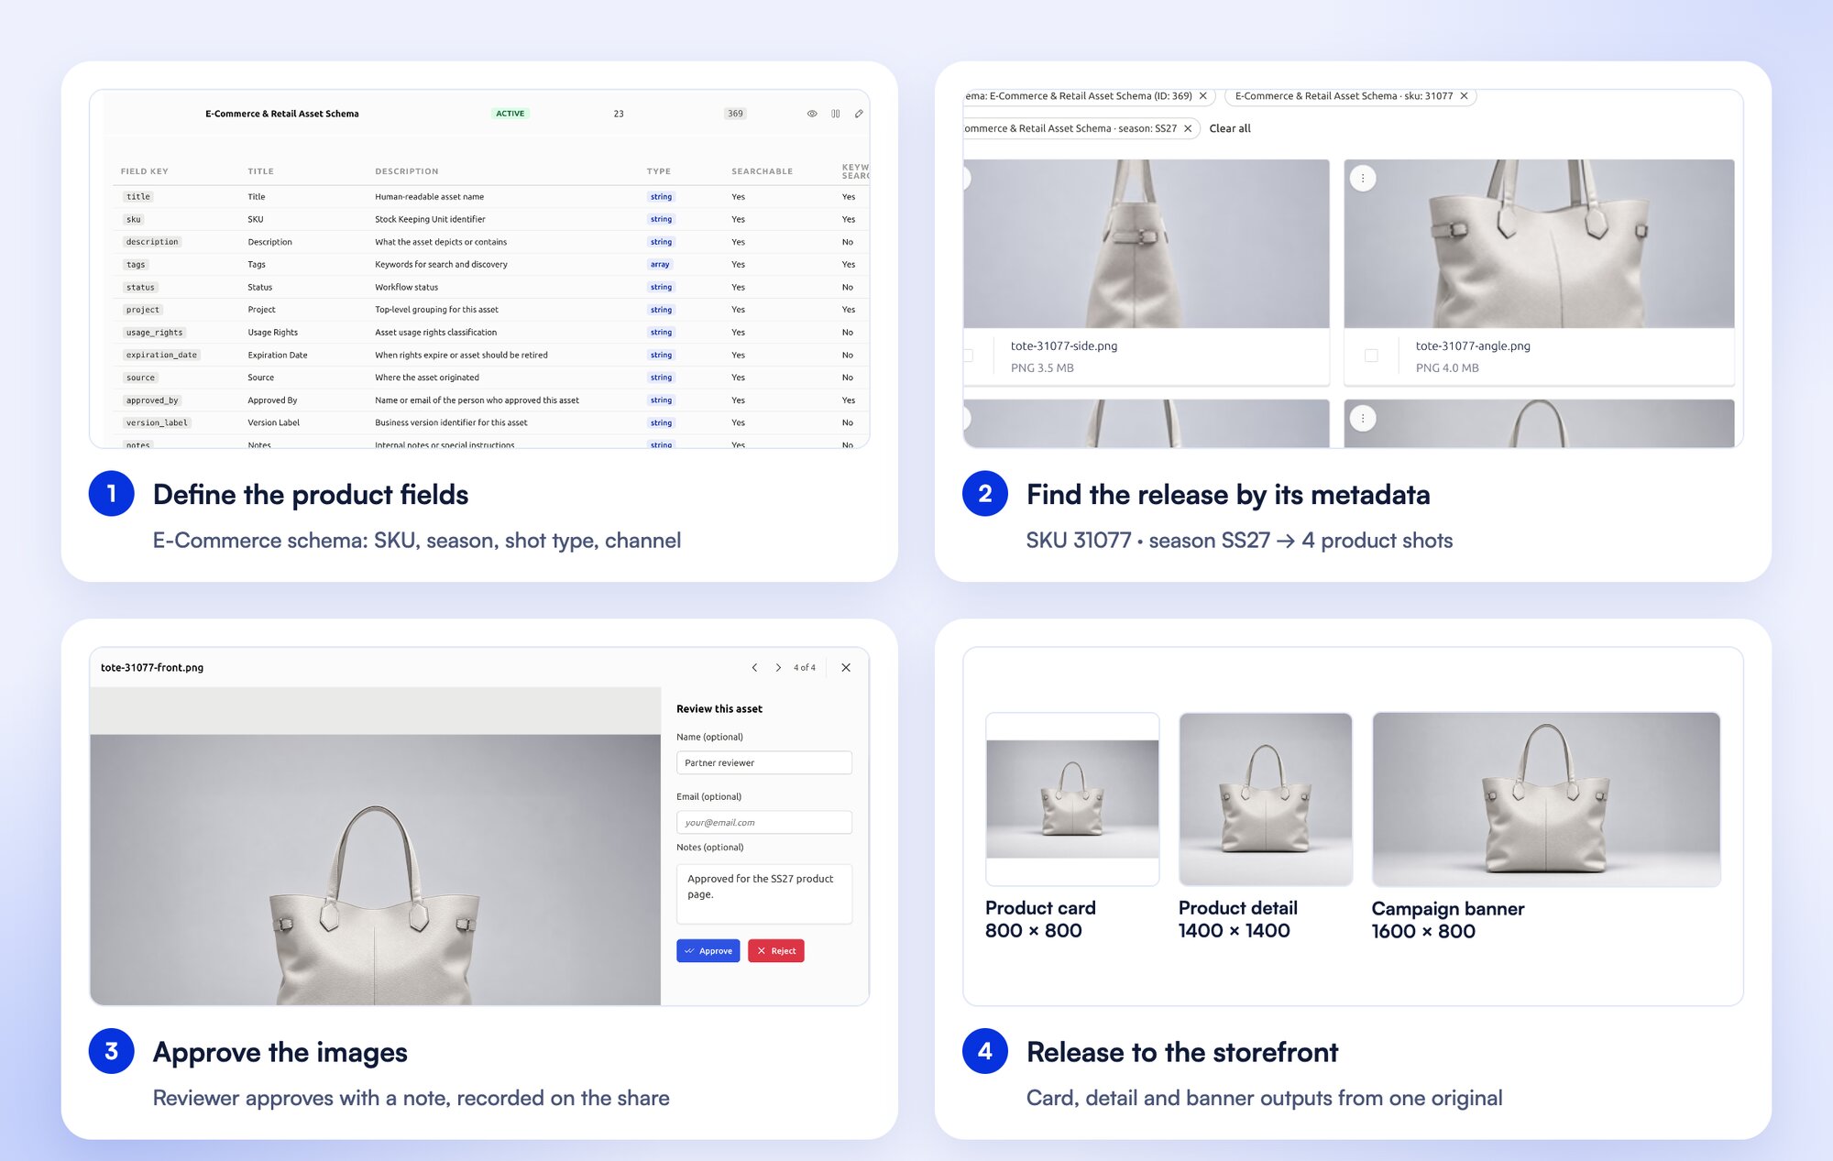Image resolution: width=1833 pixels, height=1161 pixels.
Task: Select the Campaign banner 1600 × 800 preview
Action: (1546, 799)
